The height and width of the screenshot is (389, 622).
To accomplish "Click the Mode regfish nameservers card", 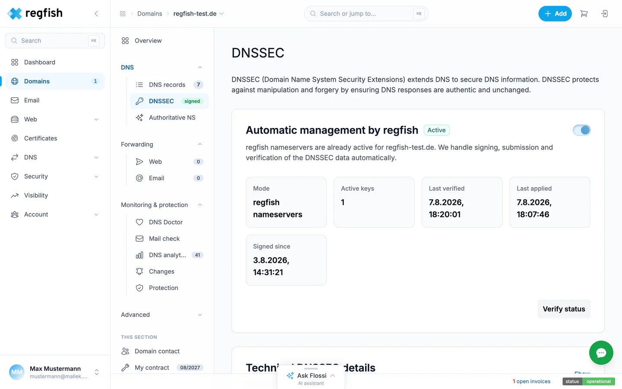I will tap(286, 202).
